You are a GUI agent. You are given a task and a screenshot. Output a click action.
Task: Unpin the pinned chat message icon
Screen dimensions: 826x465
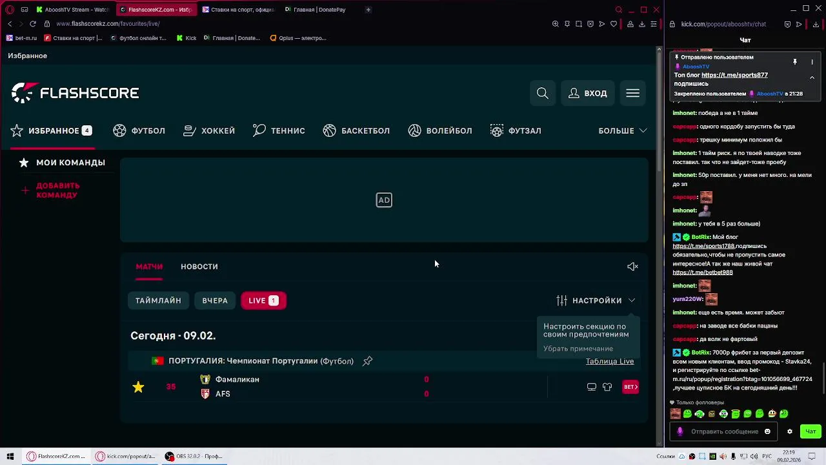click(795, 62)
